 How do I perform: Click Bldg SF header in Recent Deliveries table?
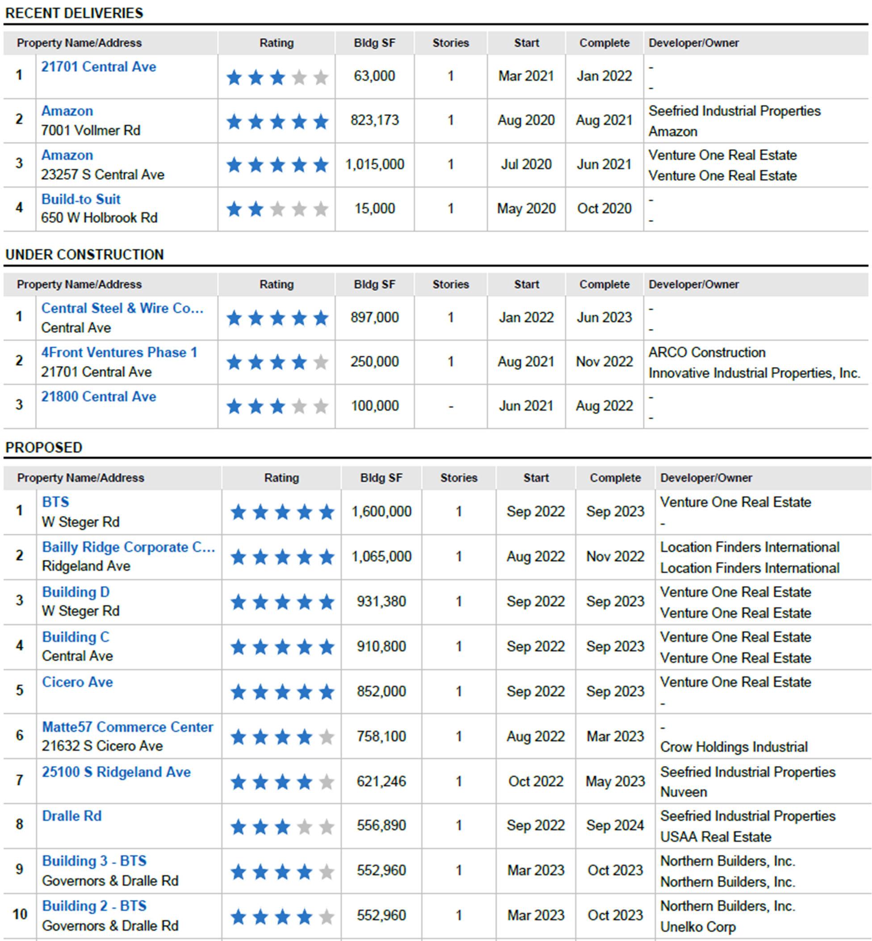[x=375, y=43]
